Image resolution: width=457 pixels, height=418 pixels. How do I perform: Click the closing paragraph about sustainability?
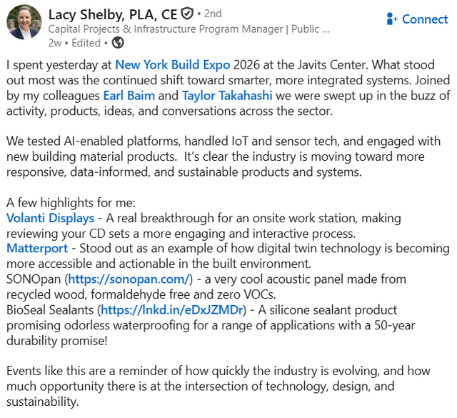(x=219, y=387)
